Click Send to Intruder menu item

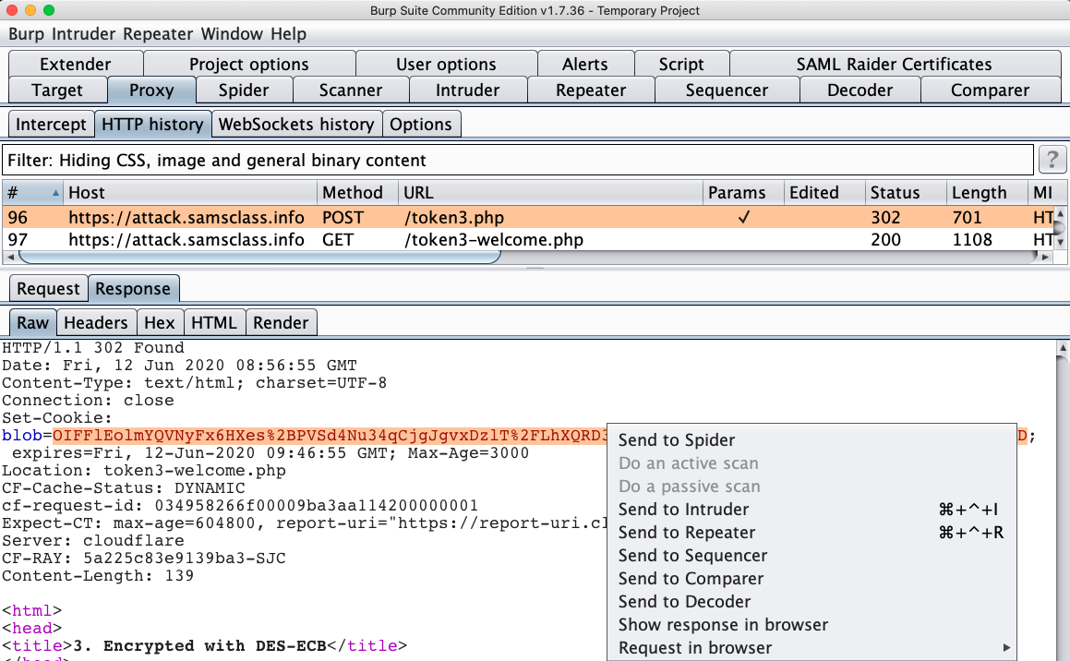[x=683, y=510]
